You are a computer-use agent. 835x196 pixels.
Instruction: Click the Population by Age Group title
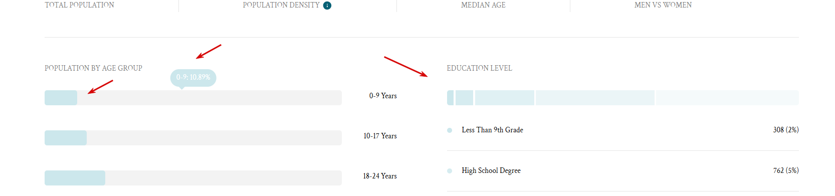pyautogui.click(x=93, y=68)
